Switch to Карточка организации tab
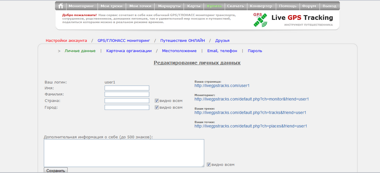380x173 pixels. click(x=129, y=51)
